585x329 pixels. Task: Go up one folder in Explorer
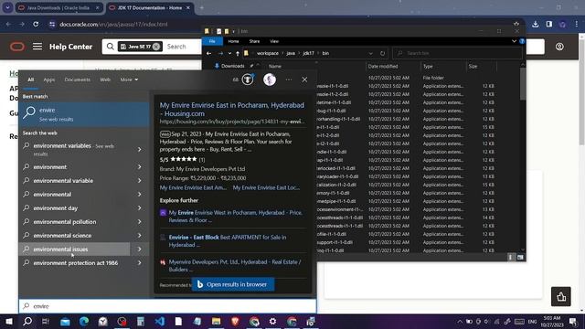point(238,53)
